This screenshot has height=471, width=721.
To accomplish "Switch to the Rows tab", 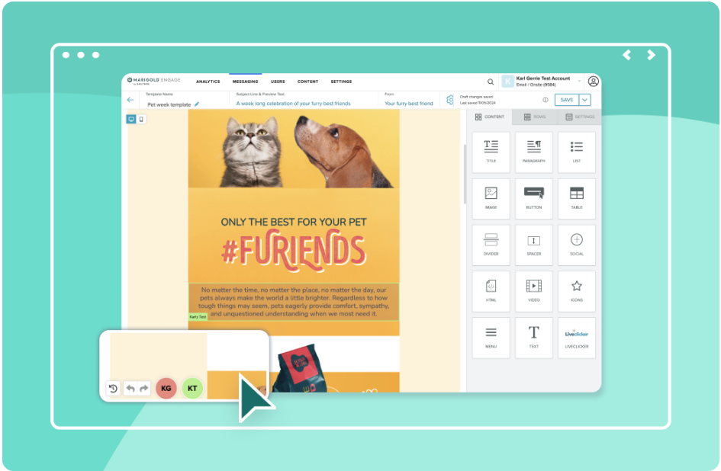I will (x=534, y=117).
